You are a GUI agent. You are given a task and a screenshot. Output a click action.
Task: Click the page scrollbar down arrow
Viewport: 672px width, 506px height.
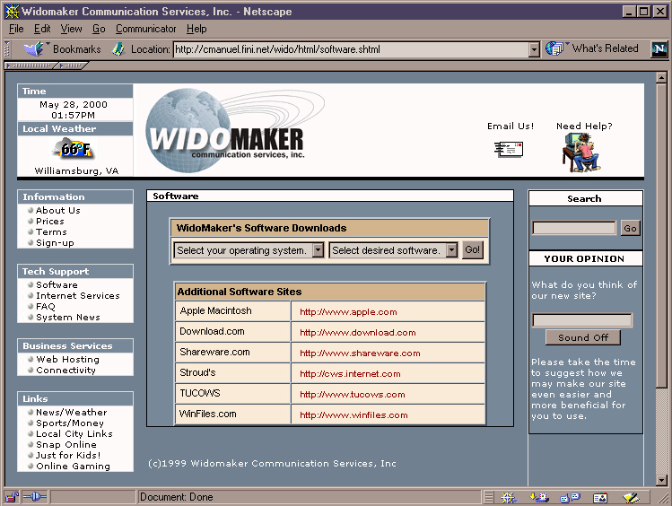click(x=661, y=480)
